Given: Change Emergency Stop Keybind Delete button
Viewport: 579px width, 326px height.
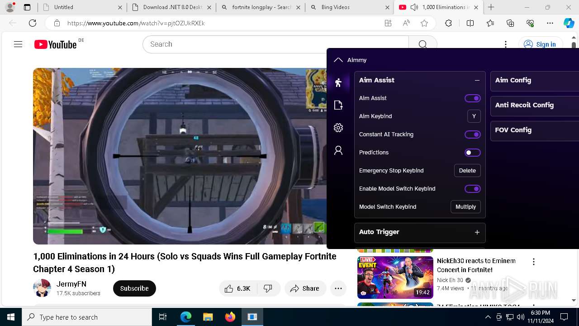Looking at the screenshot, I should click(x=467, y=171).
